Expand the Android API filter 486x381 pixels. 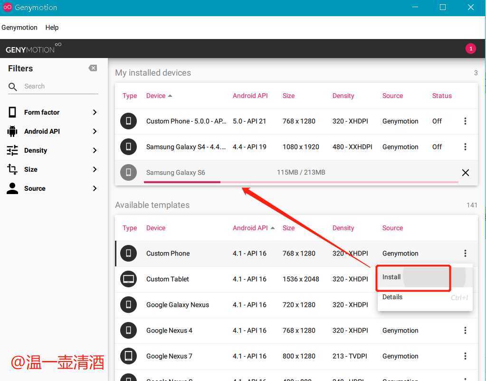point(95,132)
